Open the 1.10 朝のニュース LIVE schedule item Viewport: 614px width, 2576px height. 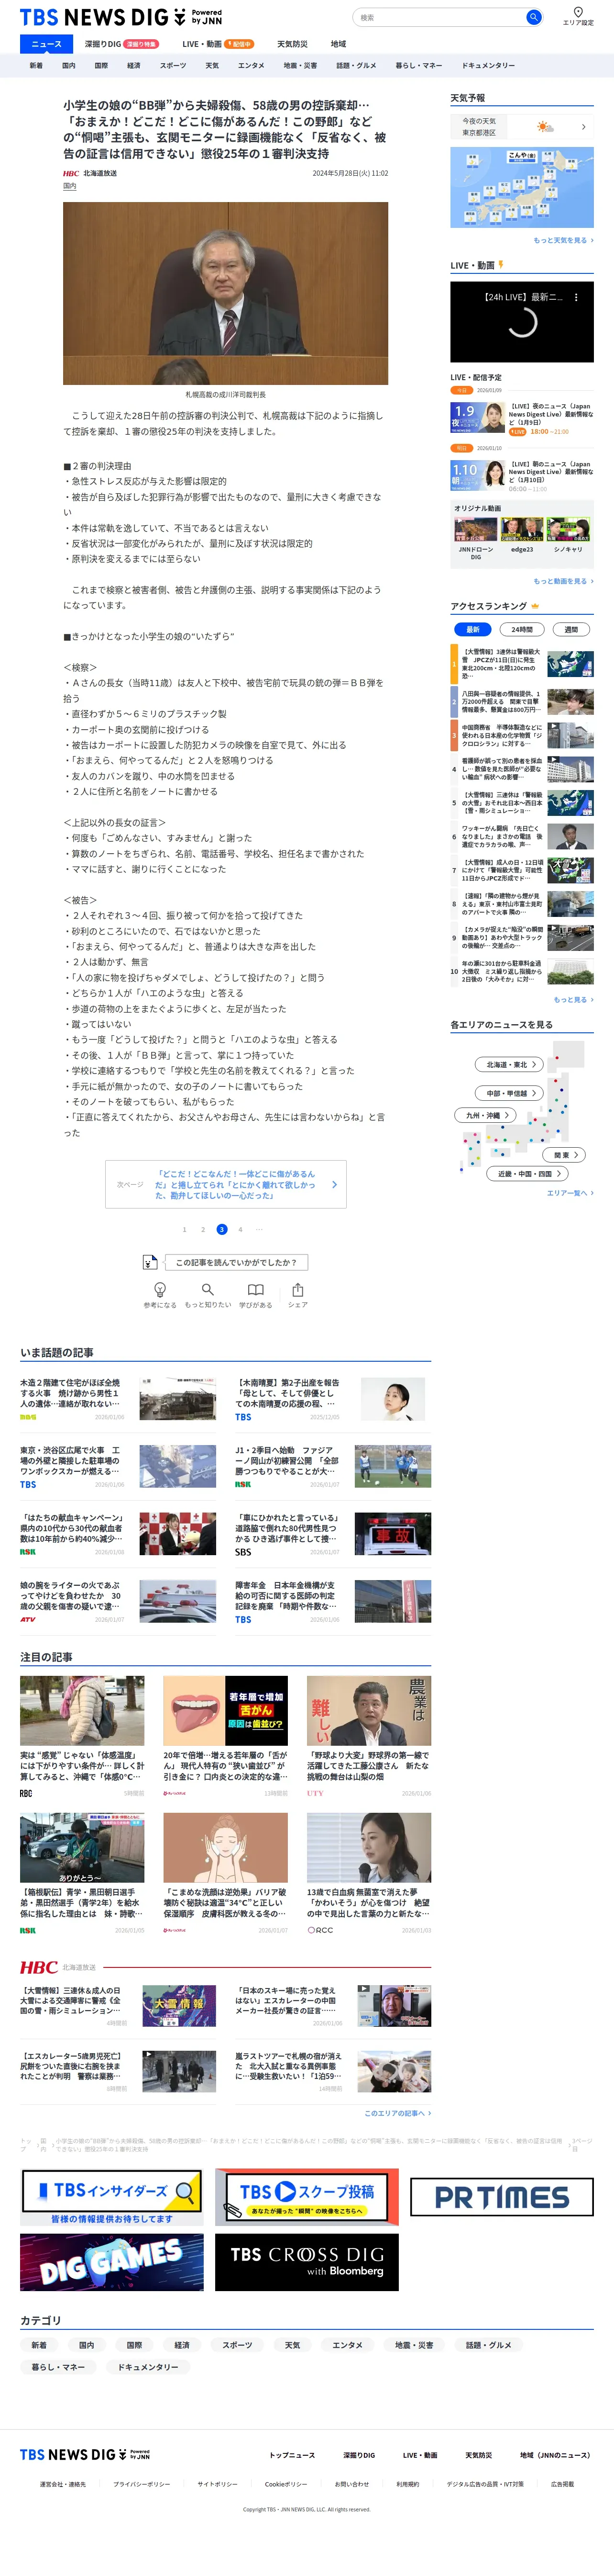[522, 476]
